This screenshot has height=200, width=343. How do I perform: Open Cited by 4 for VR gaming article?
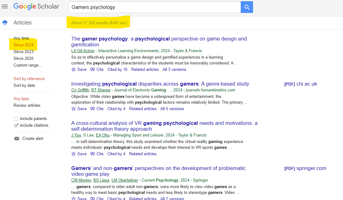point(116,154)
